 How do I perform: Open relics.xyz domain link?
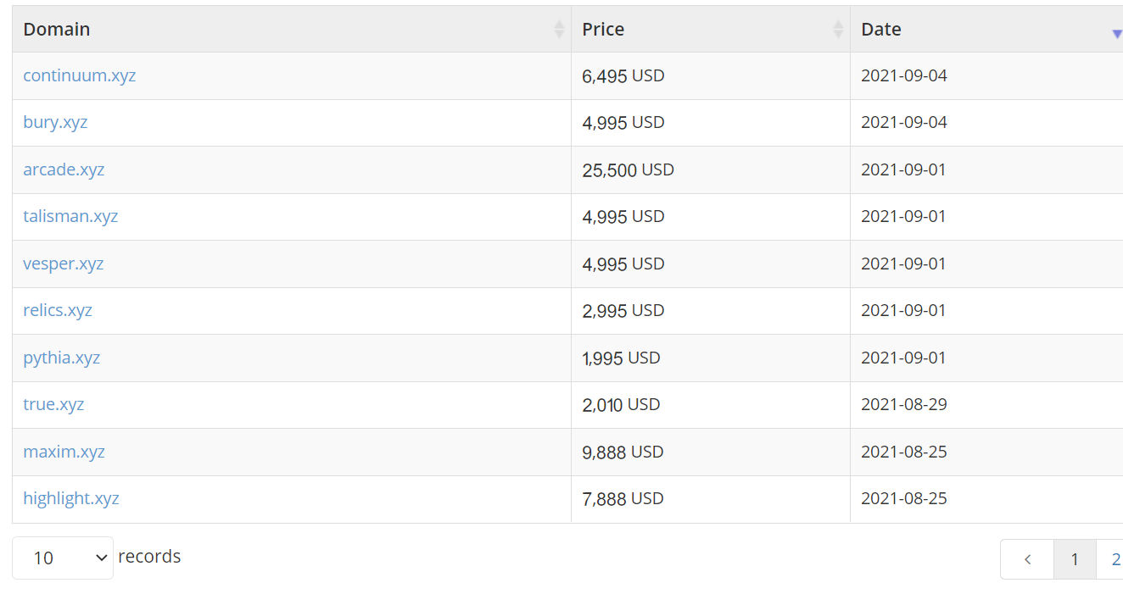58,310
